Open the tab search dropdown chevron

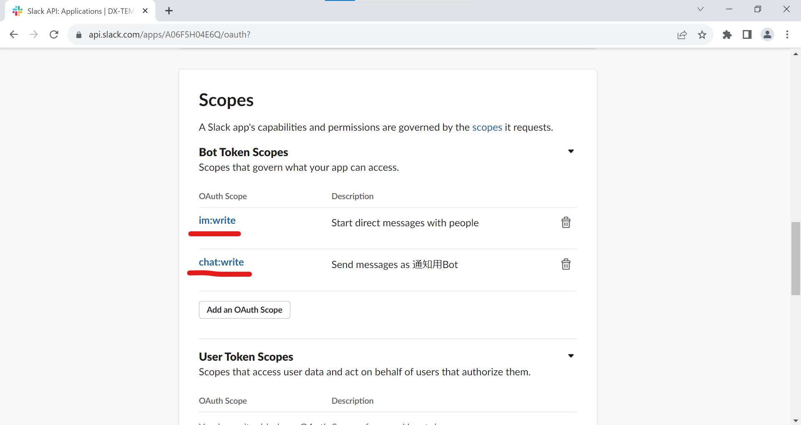pyautogui.click(x=700, y=9)
